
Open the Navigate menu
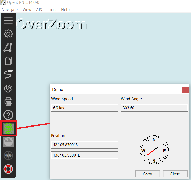click(10, 10)
